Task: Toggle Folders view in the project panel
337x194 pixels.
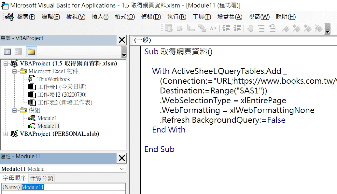Action: [x=31, y=52]
